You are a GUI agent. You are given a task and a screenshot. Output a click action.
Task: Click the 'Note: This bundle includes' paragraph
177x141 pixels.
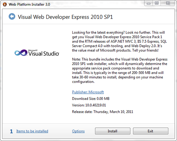click(120, 70)
